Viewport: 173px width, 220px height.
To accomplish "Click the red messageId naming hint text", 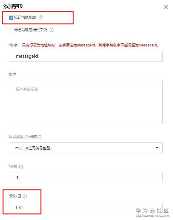I will pyautogui.click(x=90, y=45).
